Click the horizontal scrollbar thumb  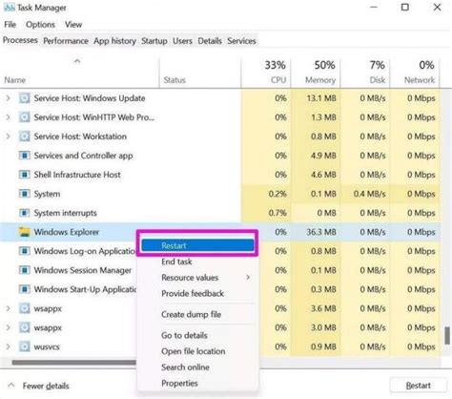pos(73,363)
